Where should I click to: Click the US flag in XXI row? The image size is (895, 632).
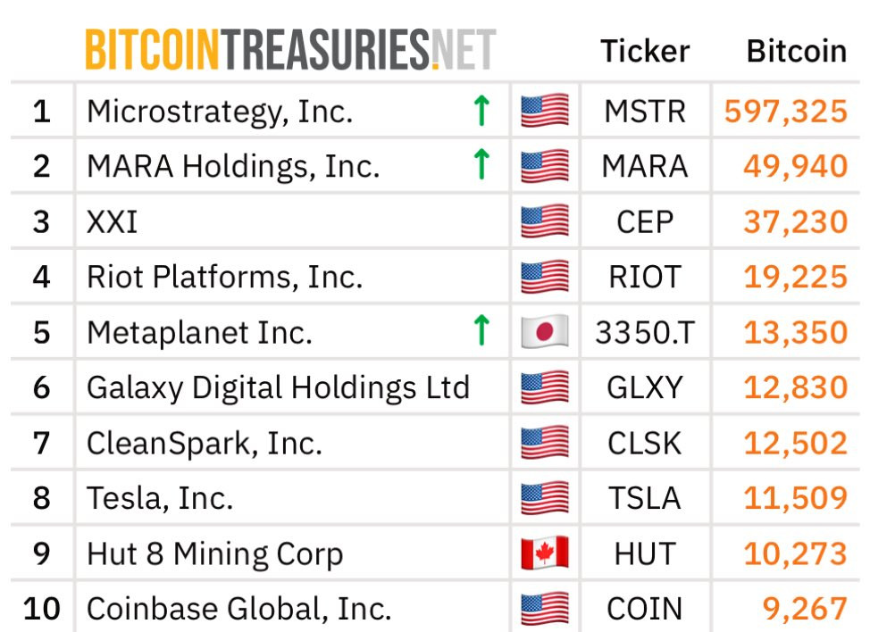pyautogui.click(x=545, y=220)
